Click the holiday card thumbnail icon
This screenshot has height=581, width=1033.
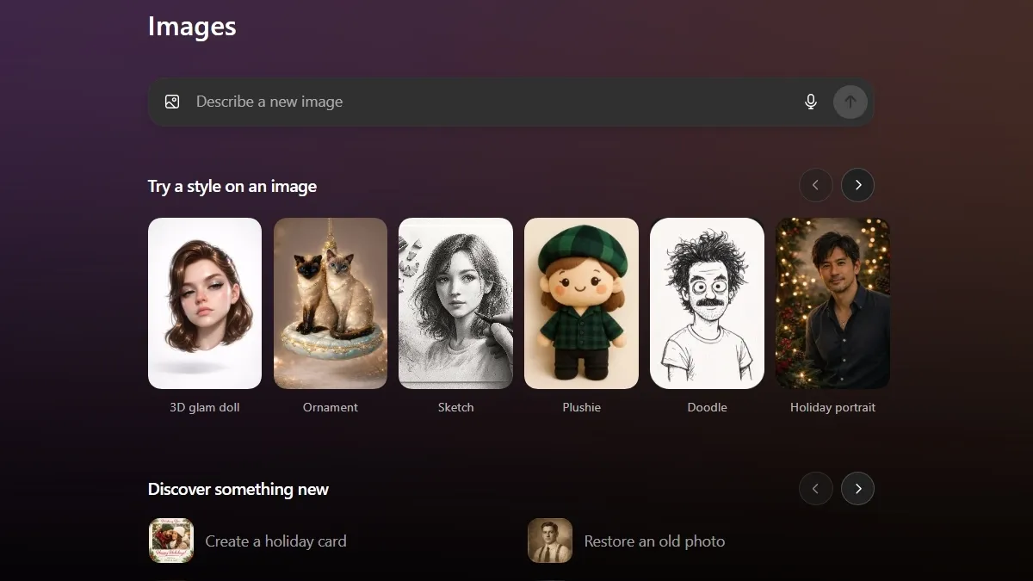tap(170, 541)
